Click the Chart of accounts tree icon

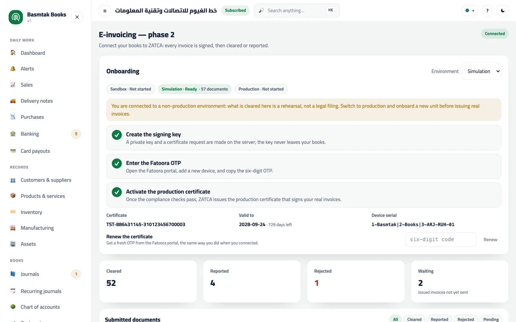(13, 307)
